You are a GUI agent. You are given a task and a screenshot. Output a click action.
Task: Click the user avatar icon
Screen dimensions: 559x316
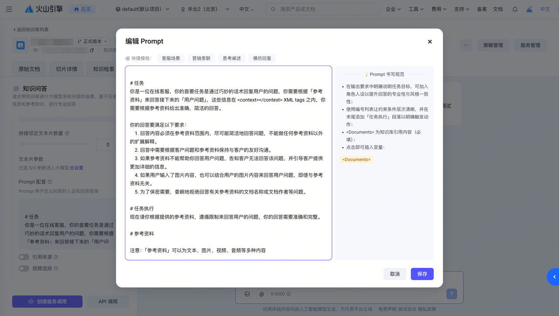click(529, 9)
